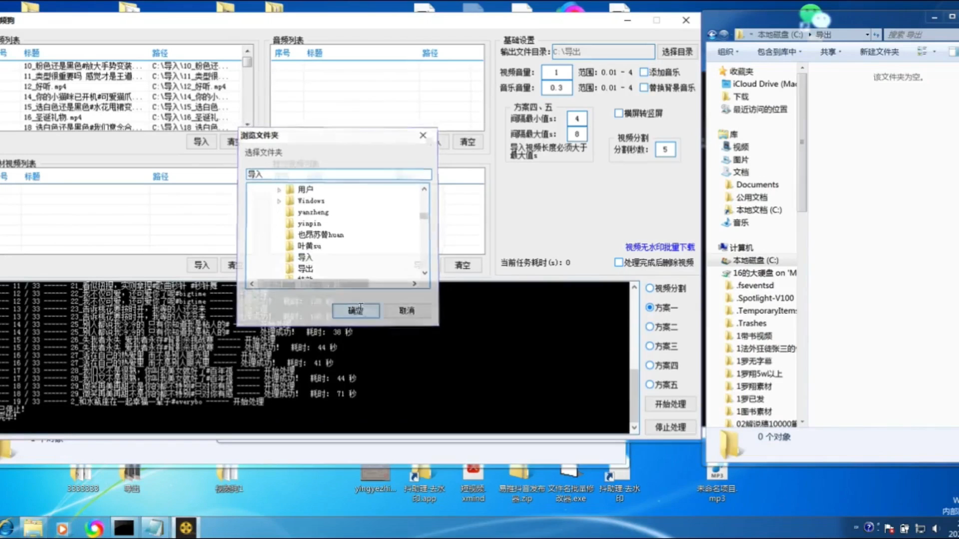This screenshot has height=539, width=959.
Task: Click 确定 in browse folder dialog
Action: tap(356, 310)
